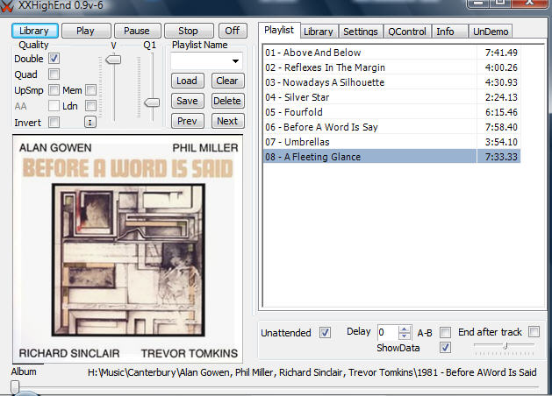
Task: Open the Library tab
Action: point(319,32)
